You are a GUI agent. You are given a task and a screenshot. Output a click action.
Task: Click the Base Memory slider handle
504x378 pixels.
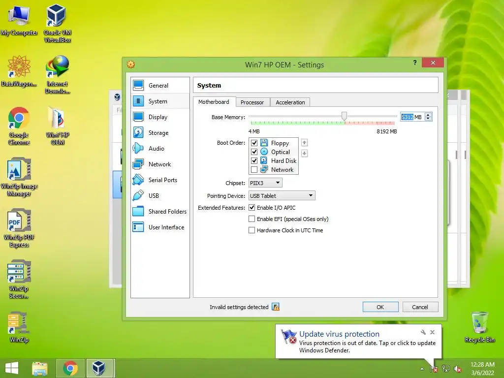click(x=344, y=116)
